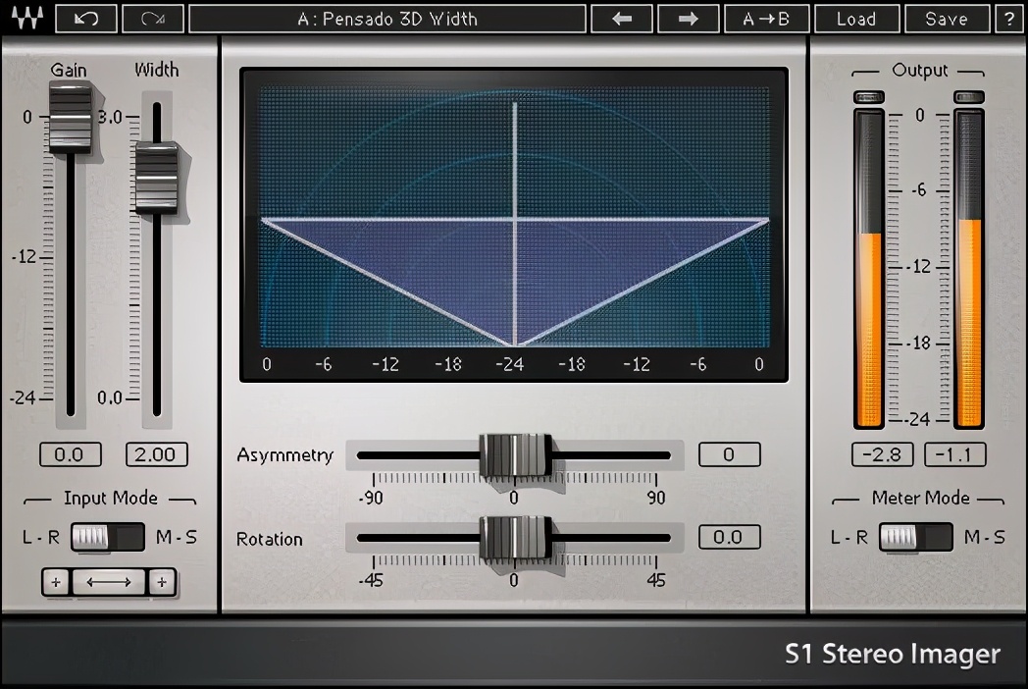Reset the left output clip indicator
Screen dimensions: 1028x689
pos(869,97)
